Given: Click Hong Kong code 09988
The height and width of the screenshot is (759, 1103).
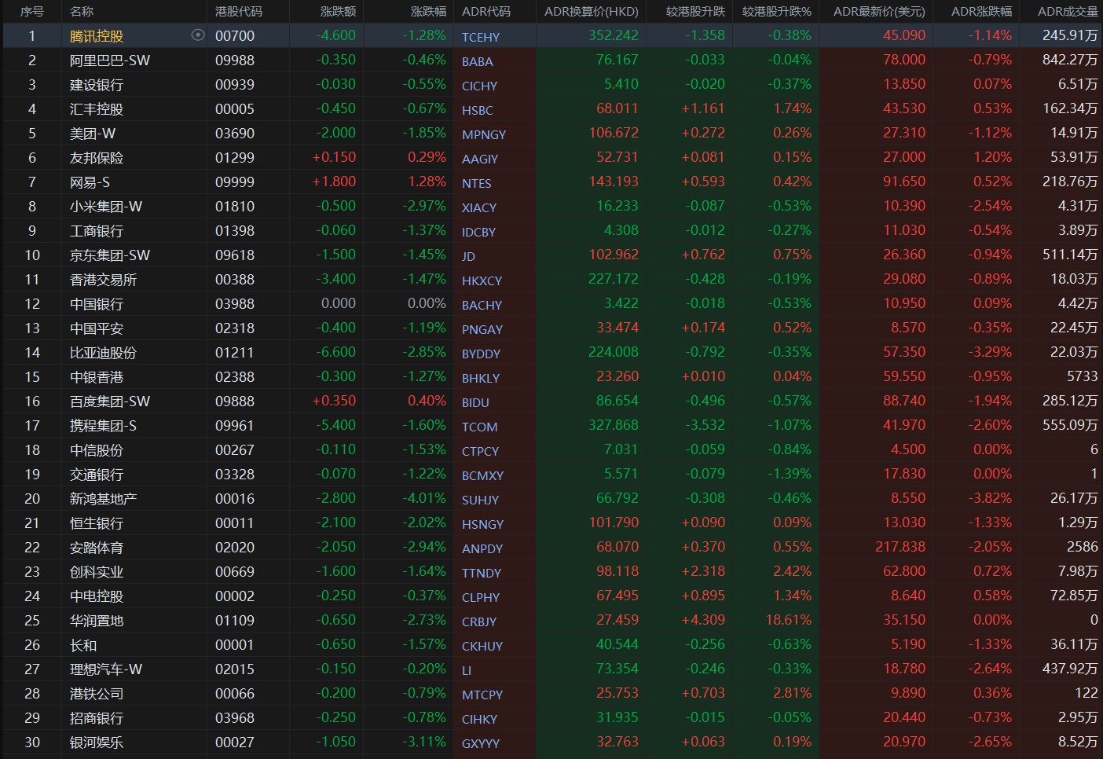Looking at the screenshot, I should click(235, 60).
